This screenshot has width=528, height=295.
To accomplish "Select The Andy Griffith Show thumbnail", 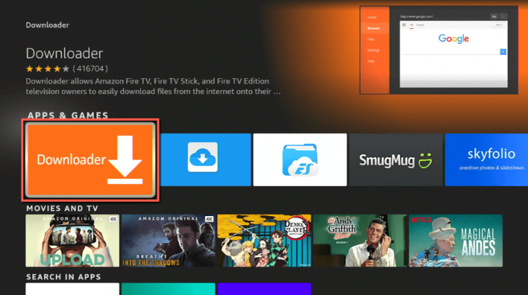I will 360,241.
